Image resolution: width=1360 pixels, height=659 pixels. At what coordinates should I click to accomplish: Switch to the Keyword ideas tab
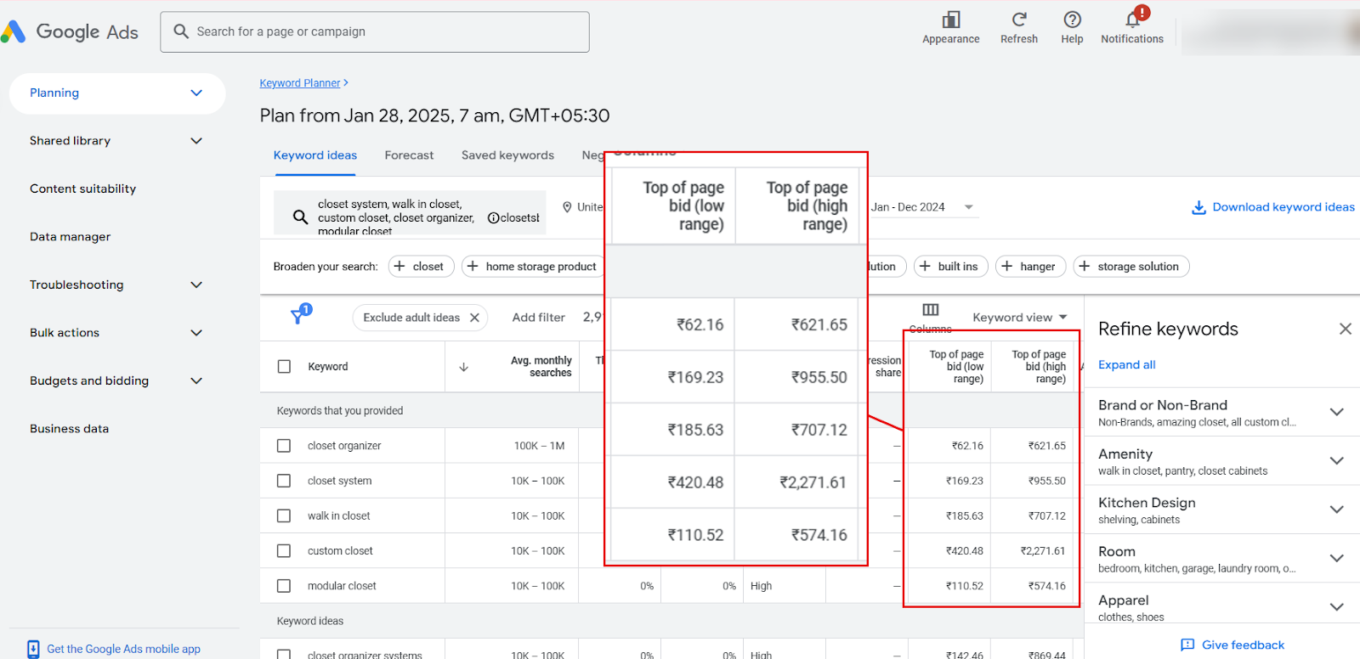click(x=315, y=155)
